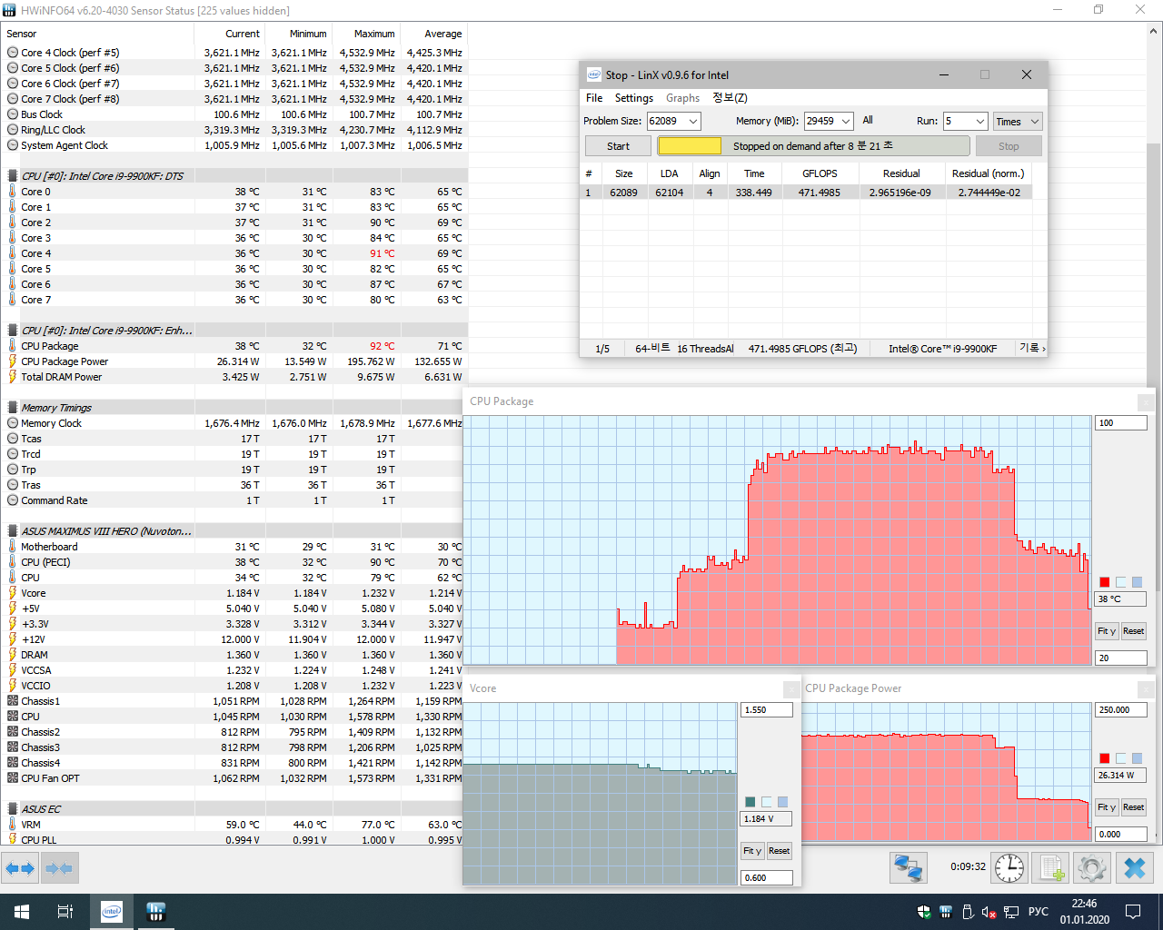Click the LinX title bar Intel icon
Screen dimensions: 1163x930
pos(593,74)
